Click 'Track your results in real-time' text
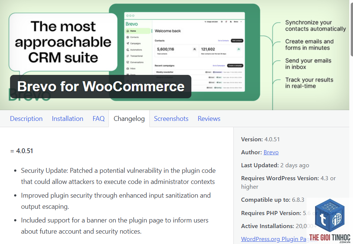 (x=309, y=83)
